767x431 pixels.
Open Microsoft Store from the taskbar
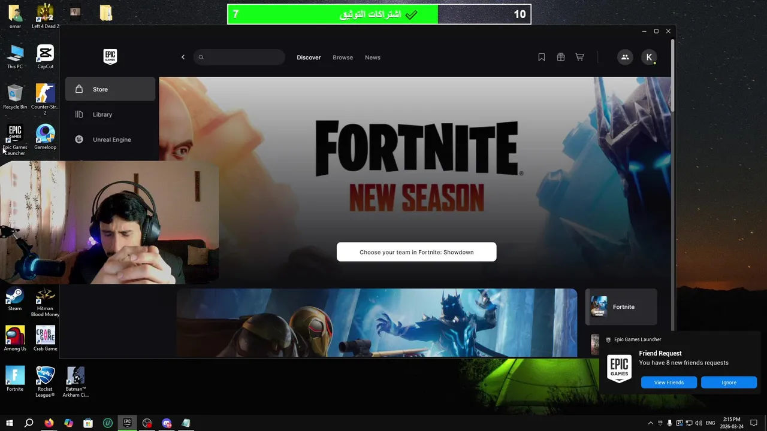tap(88, 423)
